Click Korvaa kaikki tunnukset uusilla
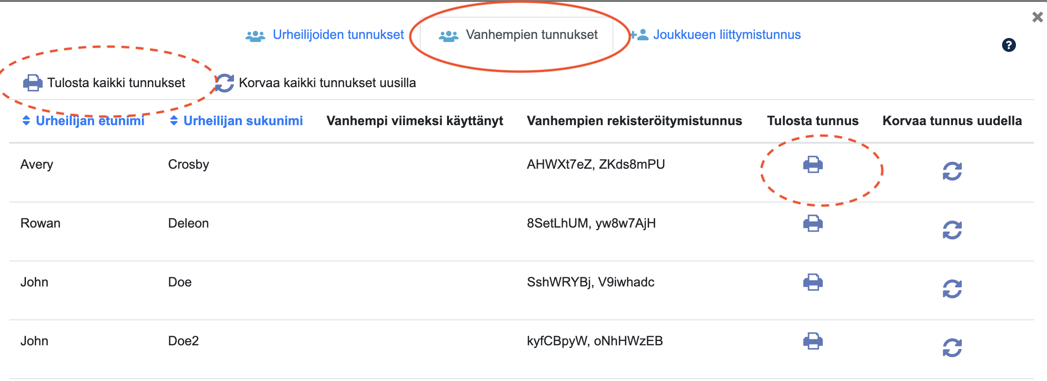The width and height of the screenshot is (1047, 381). [316, 83]
